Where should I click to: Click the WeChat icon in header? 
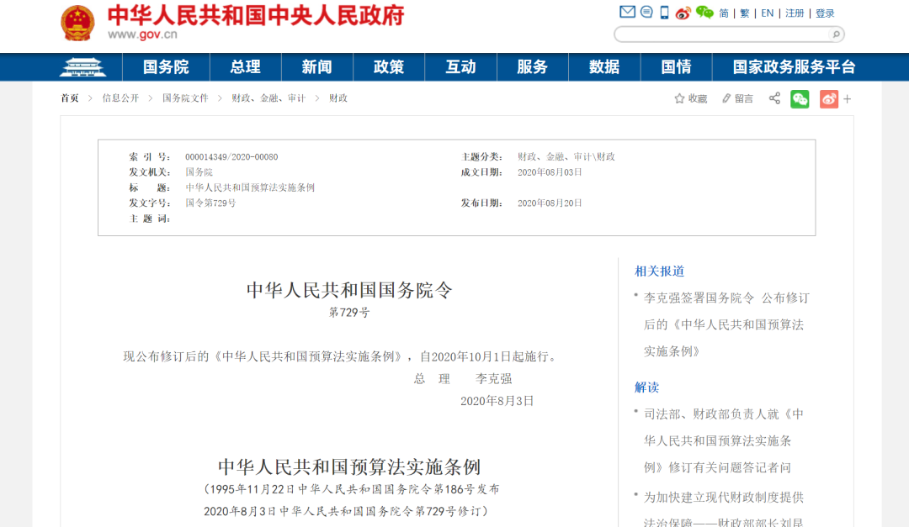704,12
